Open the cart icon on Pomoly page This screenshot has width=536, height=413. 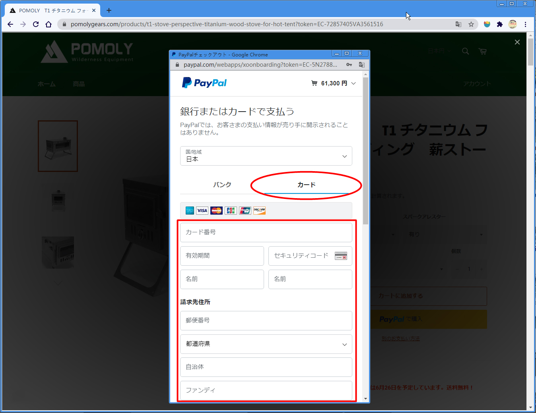pos(483,51)
